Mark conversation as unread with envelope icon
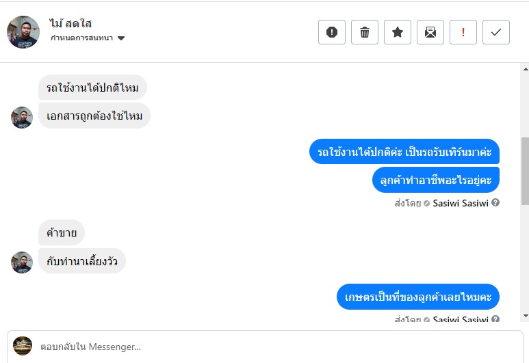Viewport: 529px width, 363px height. click(430, 32)
